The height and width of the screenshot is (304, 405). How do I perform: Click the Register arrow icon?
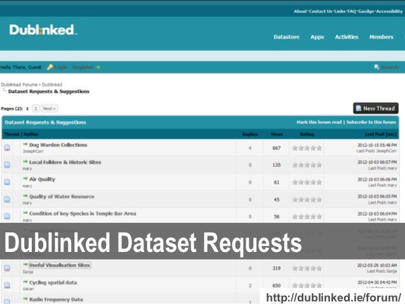point(98,67)
